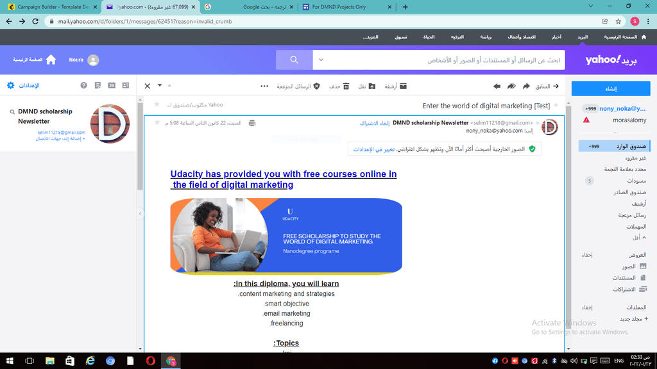Image resolution: width=657 pixels, height=369 pixels.
Task: Click the Yahoo home house icon
Action: coord(51,60)
